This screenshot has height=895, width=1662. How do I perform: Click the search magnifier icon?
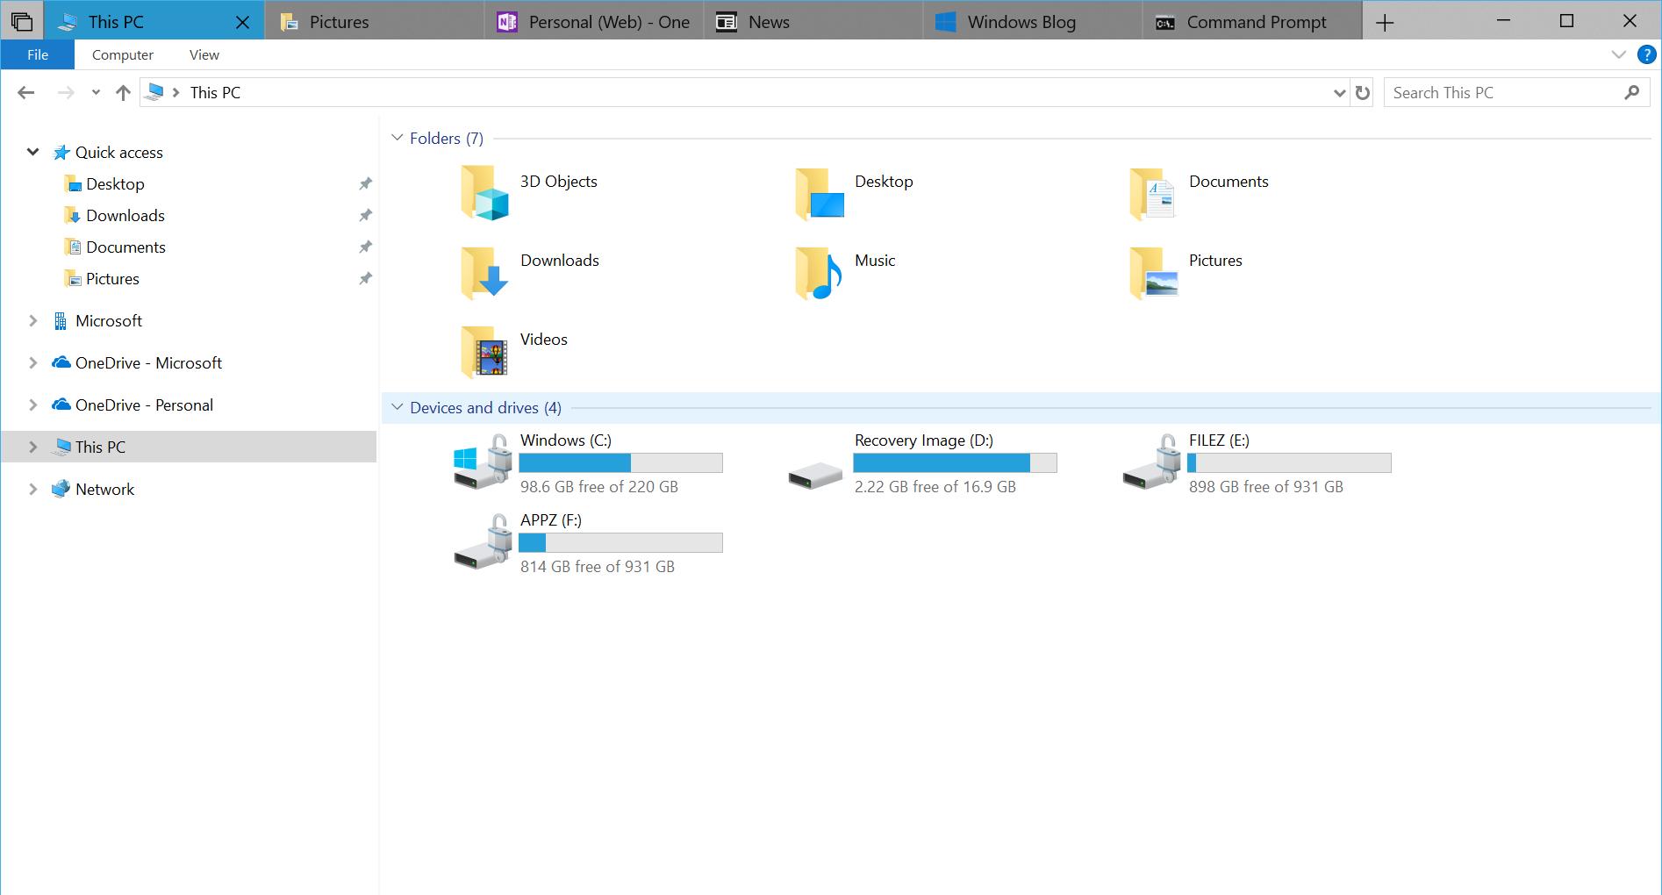click(x=1631, y=92)
